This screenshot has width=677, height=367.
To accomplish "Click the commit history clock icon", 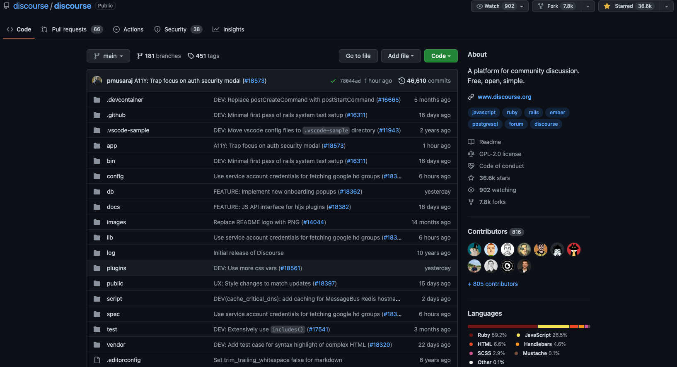I will coord(401,81).
